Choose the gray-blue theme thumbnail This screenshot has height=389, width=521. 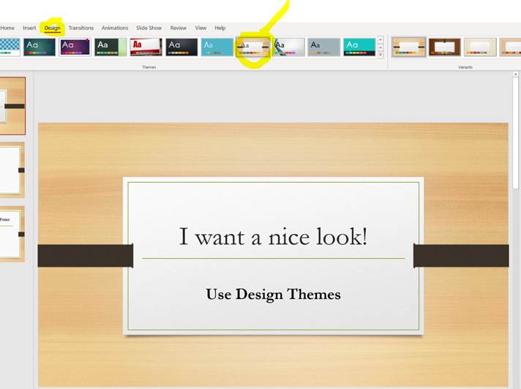tap(323, 48)
